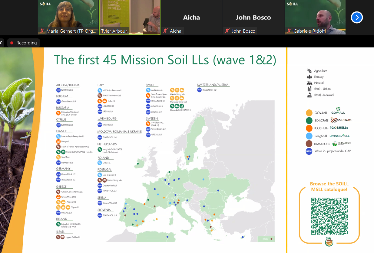The height and width of the screenshot is (253, 374).
Task: Click the 'Browse the SOILL MSLL catalogue!' text
Action: [329, 187]
